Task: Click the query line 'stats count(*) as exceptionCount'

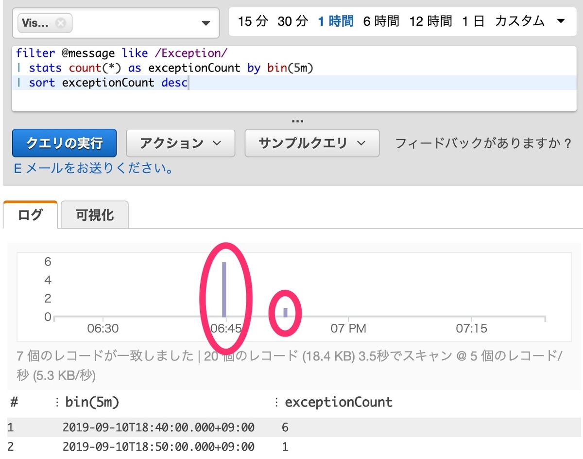Action: (x=135, y=68)
